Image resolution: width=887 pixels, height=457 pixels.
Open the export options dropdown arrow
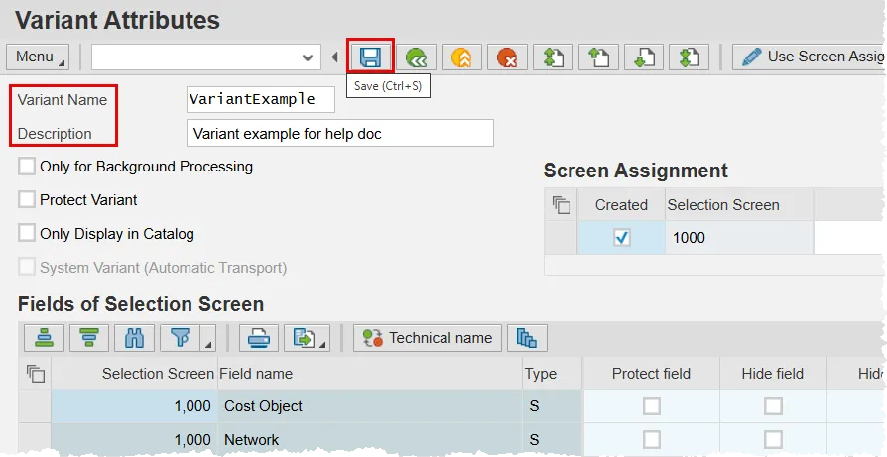(x=323, y=343)
